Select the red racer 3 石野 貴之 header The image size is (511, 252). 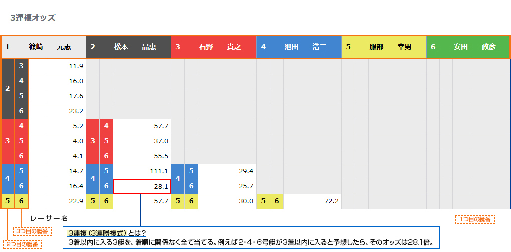click(213, 47)
